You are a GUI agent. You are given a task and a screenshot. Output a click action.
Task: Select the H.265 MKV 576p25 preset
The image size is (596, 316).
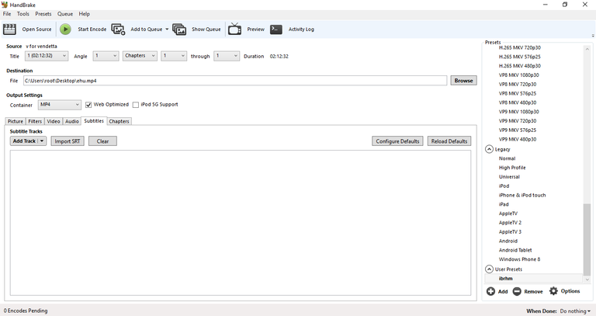tap(520, 57)
